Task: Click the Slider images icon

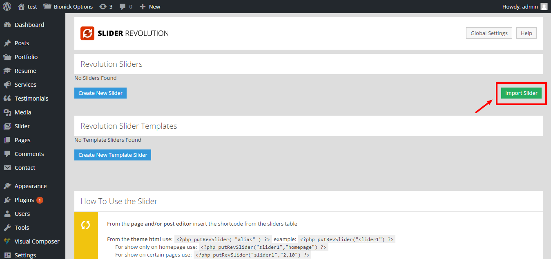Action: 7,126
